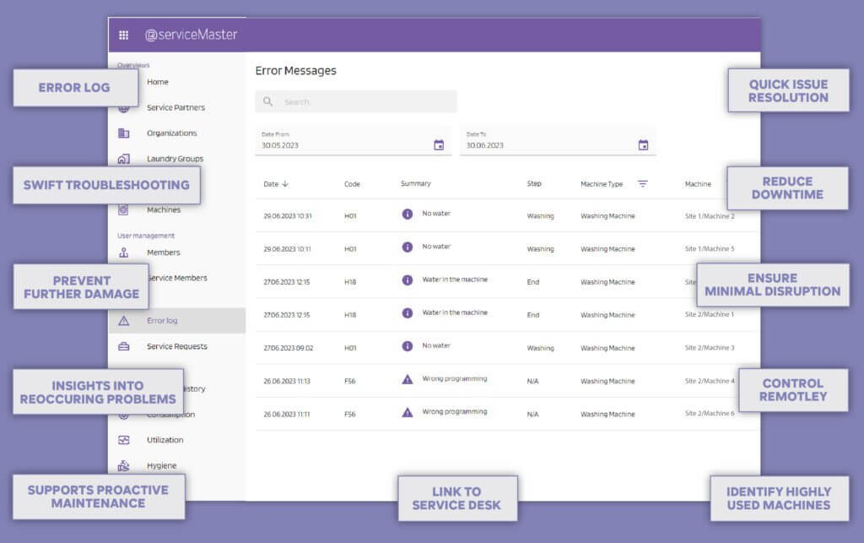Click info icon in 27.06.2023 09:02 row
The height and width of the screenshot is (543, 864).
click(x=408, y=346)
